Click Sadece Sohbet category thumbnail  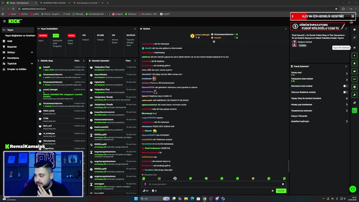click(294, 43)
